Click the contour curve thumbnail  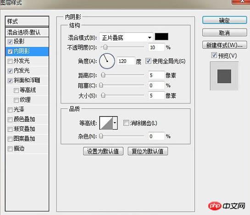tap(106, 123)
